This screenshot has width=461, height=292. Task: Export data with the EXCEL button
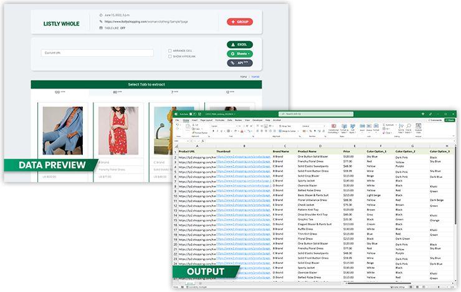tap(240, 44)
